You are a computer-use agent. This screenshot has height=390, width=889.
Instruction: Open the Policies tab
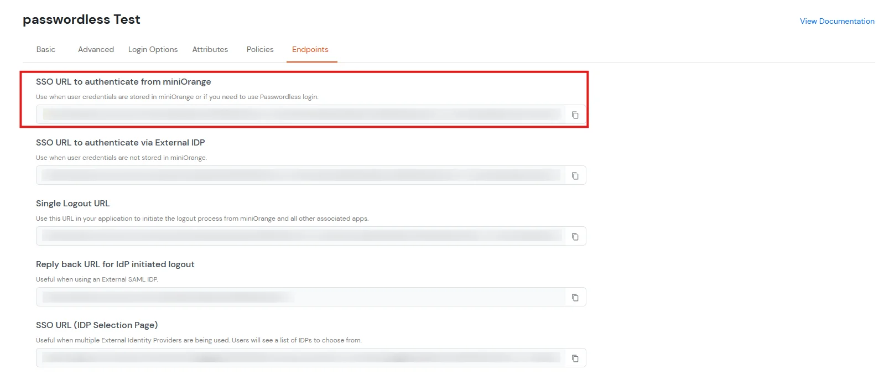pyautogui.click(x=260, y=49)
